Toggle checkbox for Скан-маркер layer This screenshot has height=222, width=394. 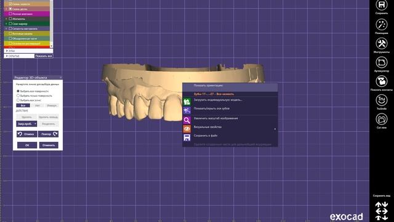tap(10, 23)
